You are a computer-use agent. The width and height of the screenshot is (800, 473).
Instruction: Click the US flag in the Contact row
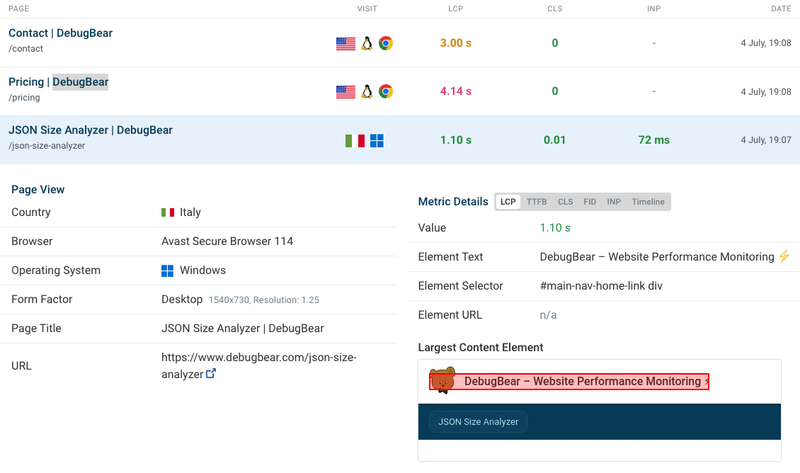[346, 44]
